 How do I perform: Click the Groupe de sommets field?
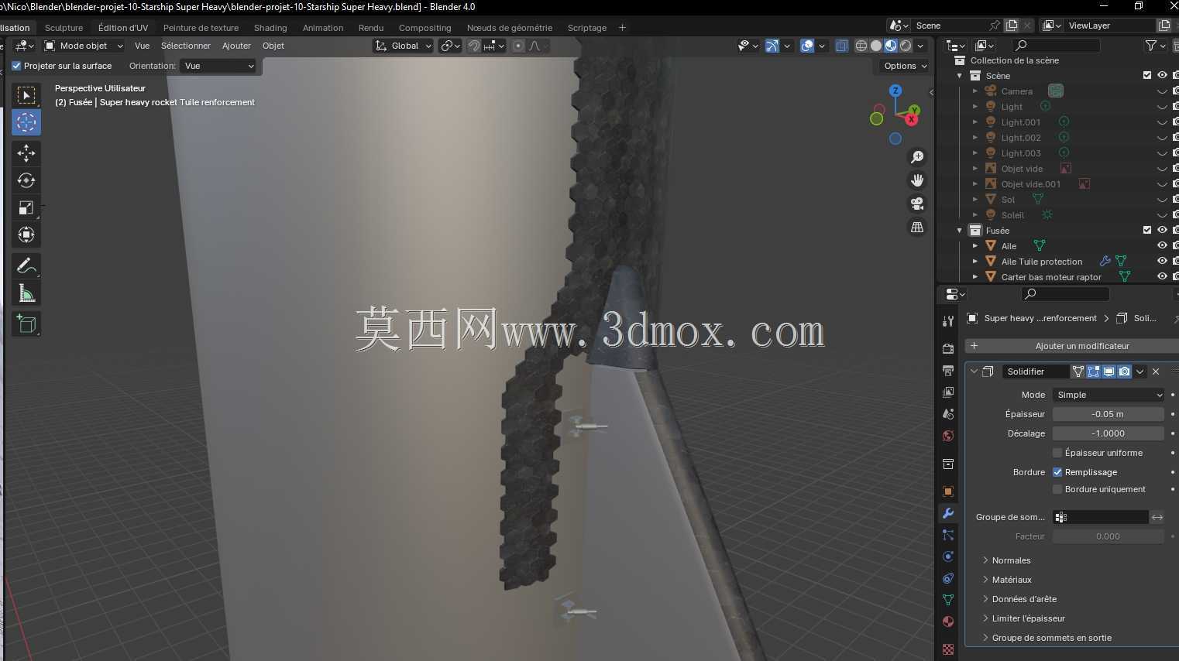click(x=1100, y=517)
